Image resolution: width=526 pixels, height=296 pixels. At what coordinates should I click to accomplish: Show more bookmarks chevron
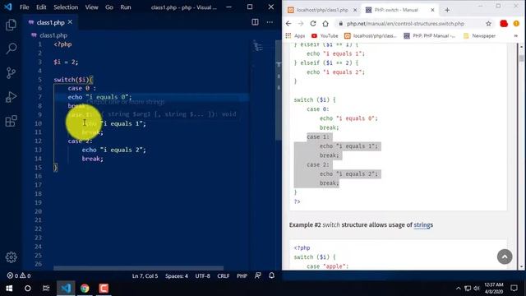coord(516,35)
